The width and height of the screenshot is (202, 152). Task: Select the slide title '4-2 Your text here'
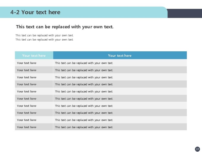coord(35,12)
